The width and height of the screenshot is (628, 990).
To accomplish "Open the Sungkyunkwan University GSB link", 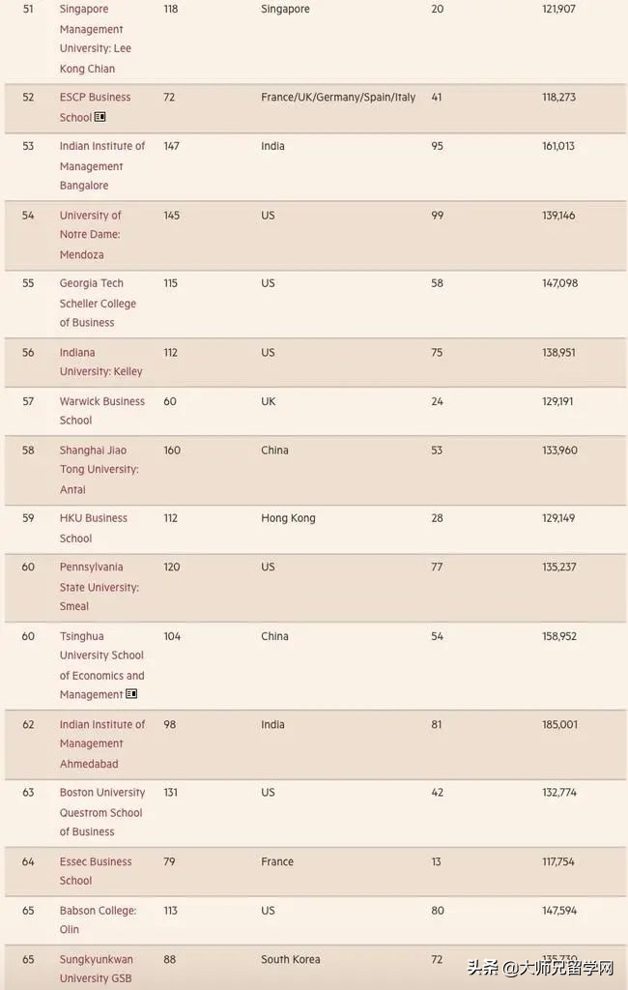I will (96, 969).
